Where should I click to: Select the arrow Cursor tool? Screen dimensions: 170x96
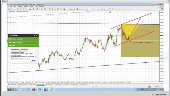(87, 9)
